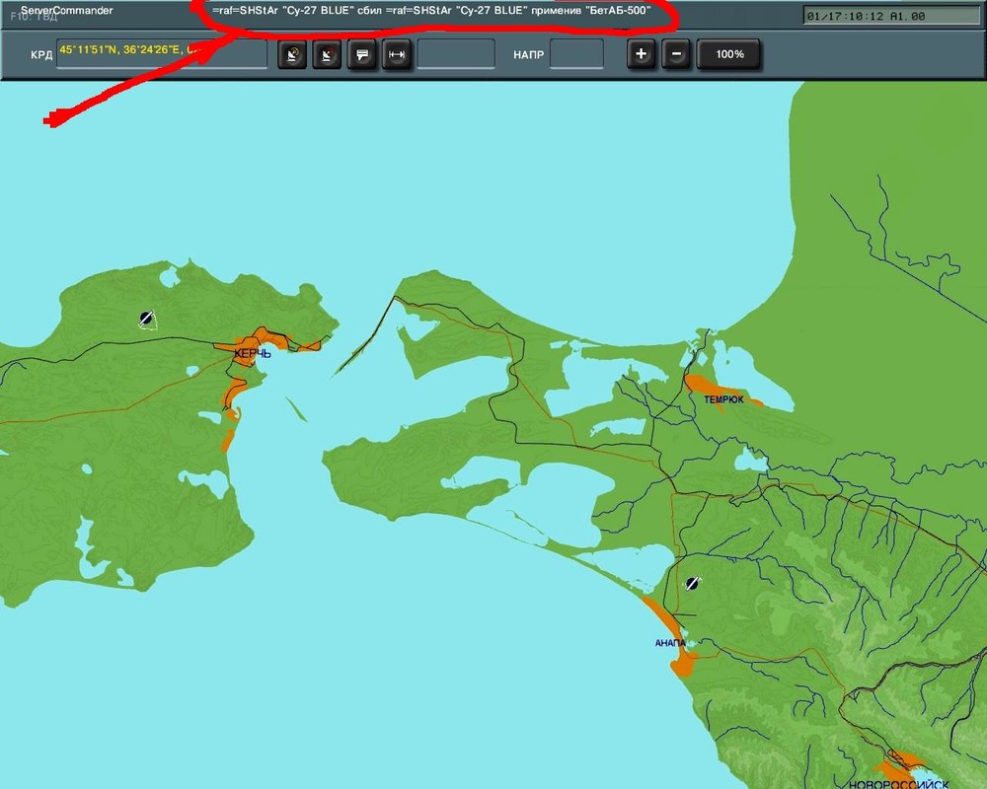
Task: Click the Анапа city label on map
Action: pyautogui.click(x=670, y=643)
